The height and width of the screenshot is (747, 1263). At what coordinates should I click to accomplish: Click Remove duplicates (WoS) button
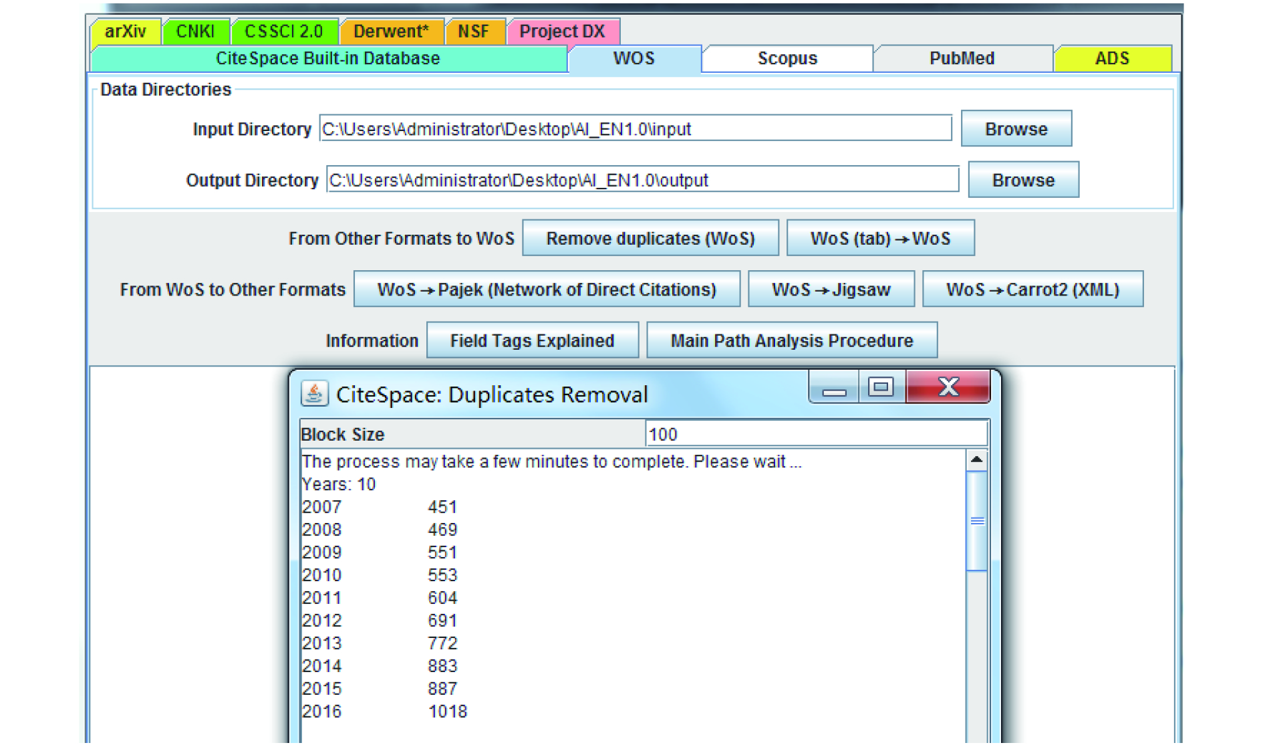(x=650, y=238)
